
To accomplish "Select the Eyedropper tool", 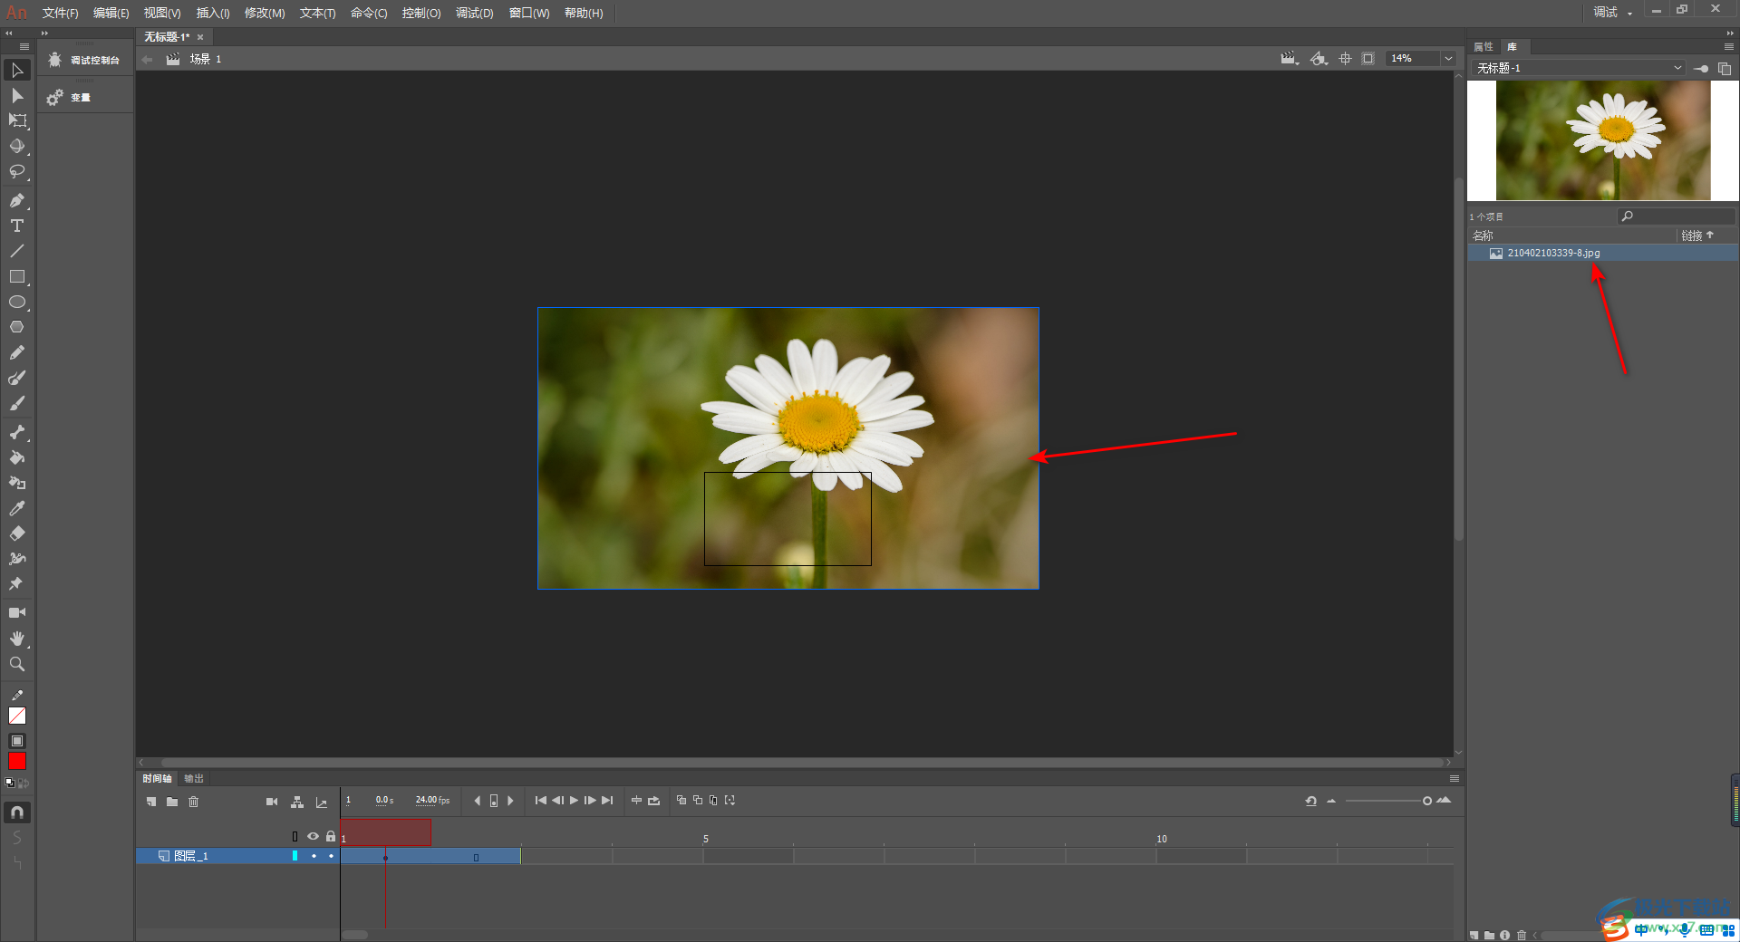I will [x=17, y=508].
